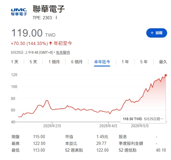Open the 免責聲明 disclaimer link
171x160 pixels.
63,52
